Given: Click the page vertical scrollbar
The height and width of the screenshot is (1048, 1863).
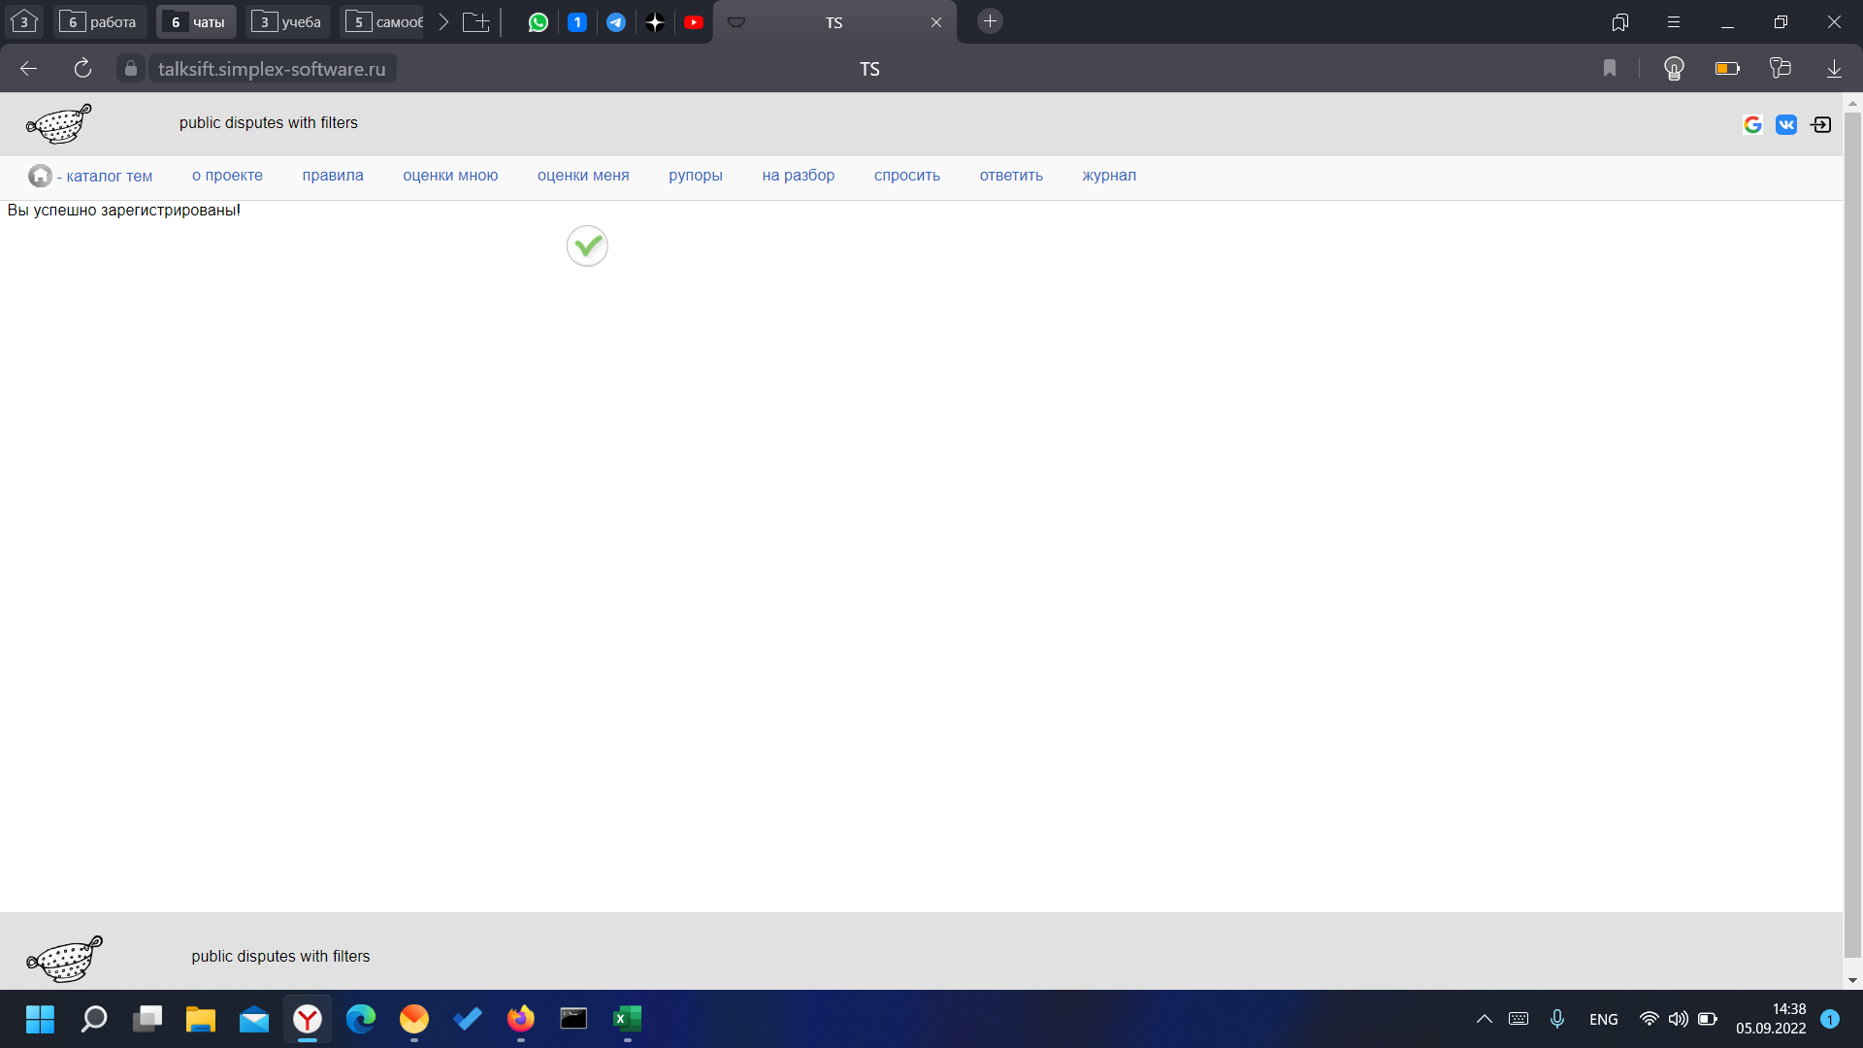Looking at the screenshot, I should coord(1852,534).
